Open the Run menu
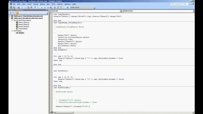 (x=48, y=4)
